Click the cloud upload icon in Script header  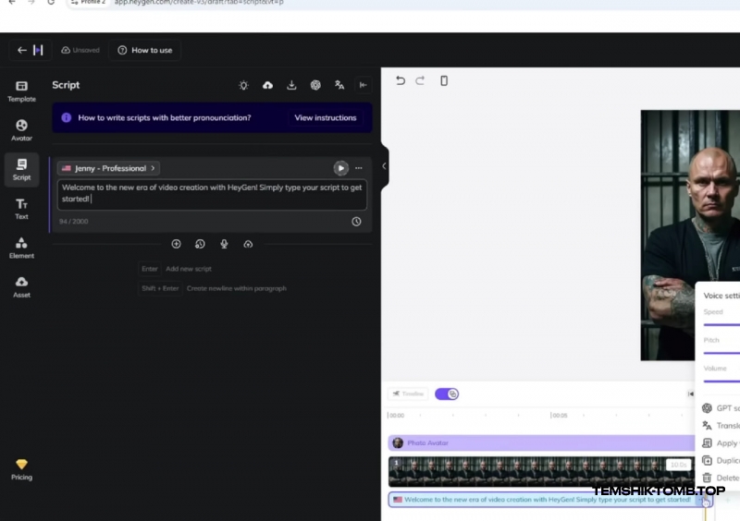click(267, 85)
